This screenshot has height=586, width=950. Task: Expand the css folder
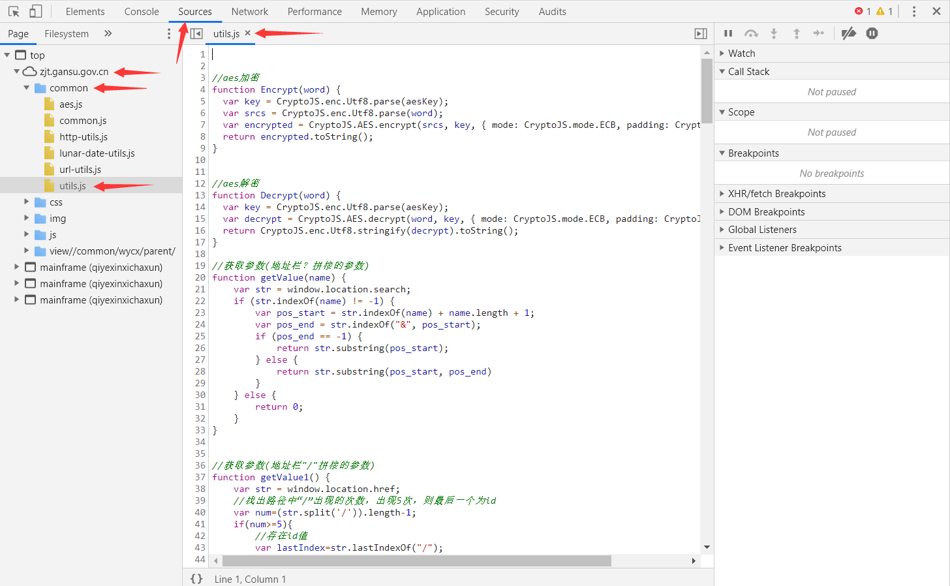(x=27, y=202)
